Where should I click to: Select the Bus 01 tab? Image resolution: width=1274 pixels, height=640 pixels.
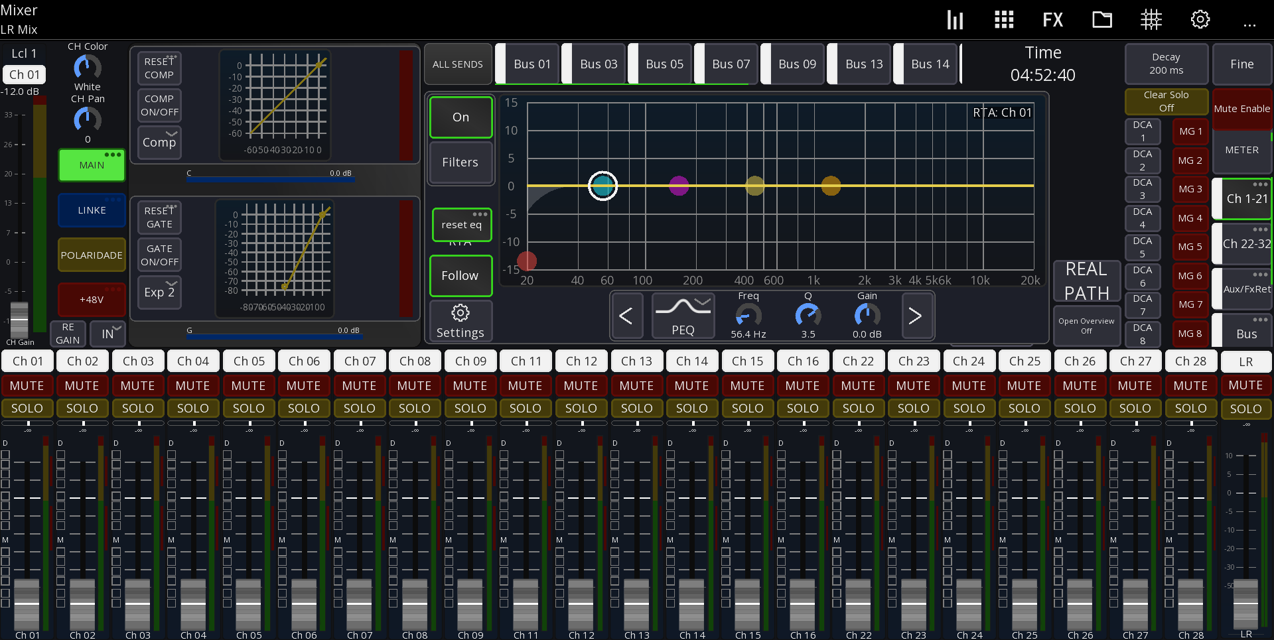528,64
